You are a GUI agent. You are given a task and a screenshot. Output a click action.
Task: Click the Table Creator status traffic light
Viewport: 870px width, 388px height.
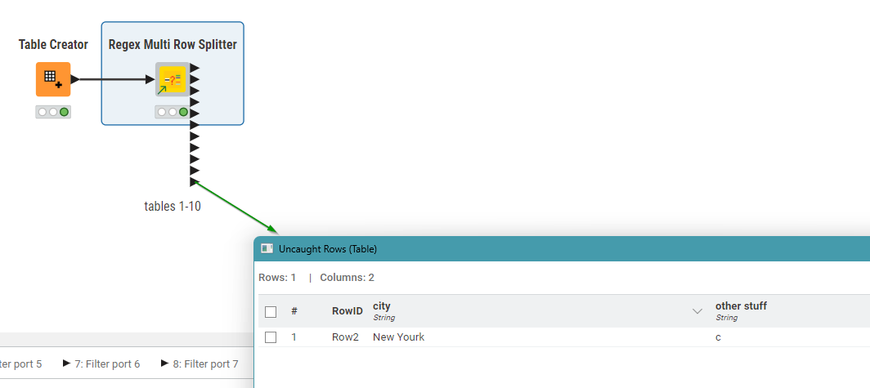click(53, 112)
